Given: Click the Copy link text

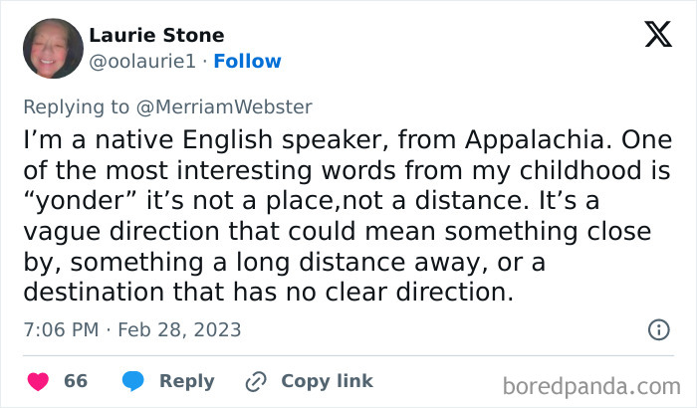Looking at the screenshot, I should coord(327,381).
